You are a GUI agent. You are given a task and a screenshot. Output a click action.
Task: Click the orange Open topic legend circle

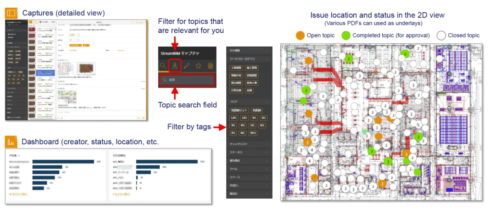point(300,35)
